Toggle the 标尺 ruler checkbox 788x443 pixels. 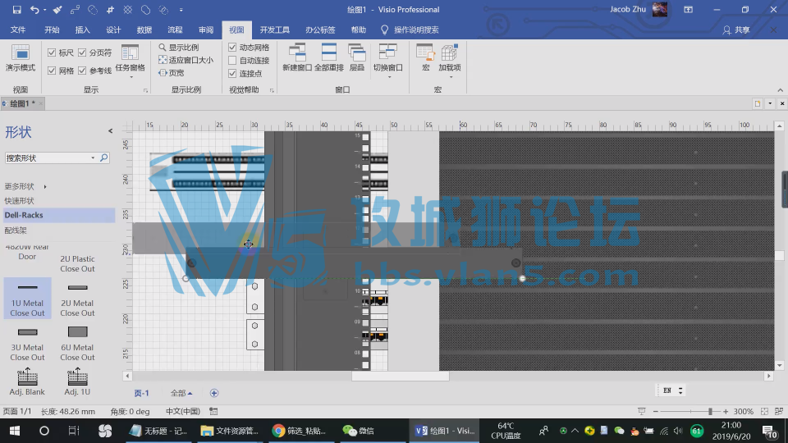click(x=52, y=53)
